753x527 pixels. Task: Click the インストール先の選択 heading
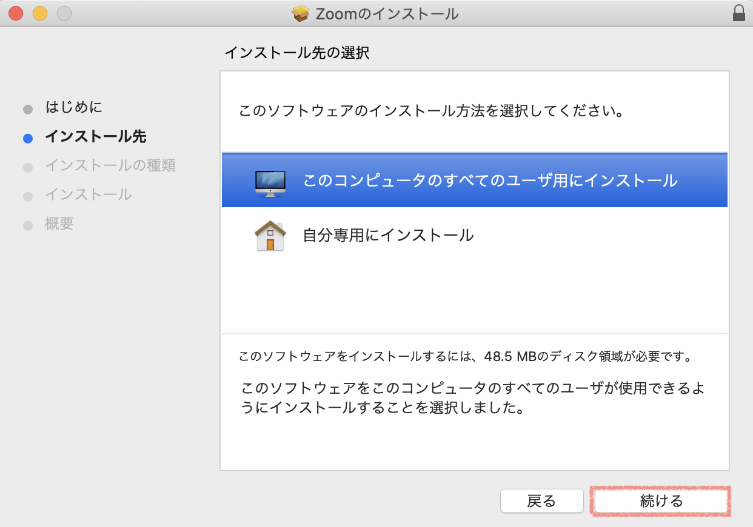click(x=297, y=53)
